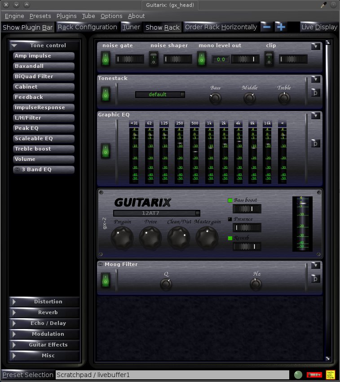Expand the Distortion plugin category
The image size is (340, 382).
[44, 302]
